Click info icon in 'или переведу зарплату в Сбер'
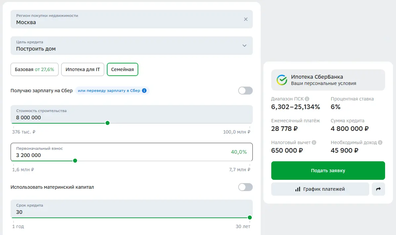Screen dimensions: 396x235 coord(144,91)
